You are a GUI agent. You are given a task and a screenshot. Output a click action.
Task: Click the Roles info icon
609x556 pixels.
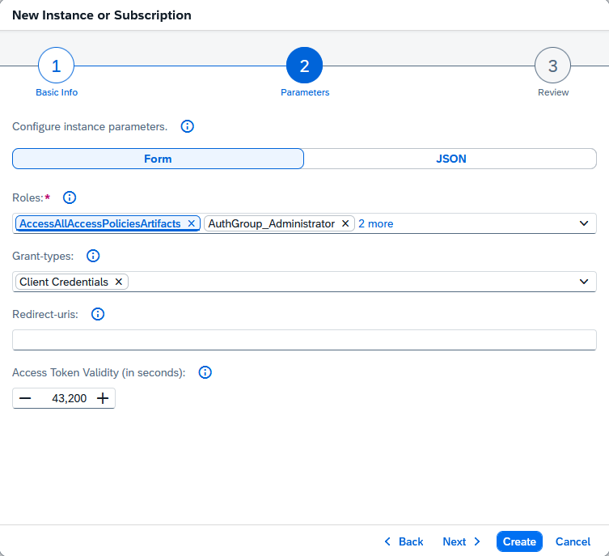[x=70, y=197]
